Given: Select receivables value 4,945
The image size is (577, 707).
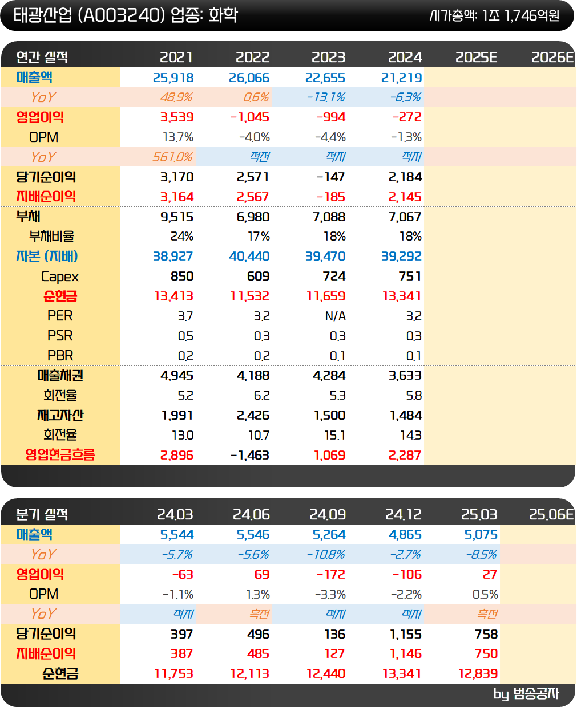Looking at the screenshot, I should click(x=177, y=376).
